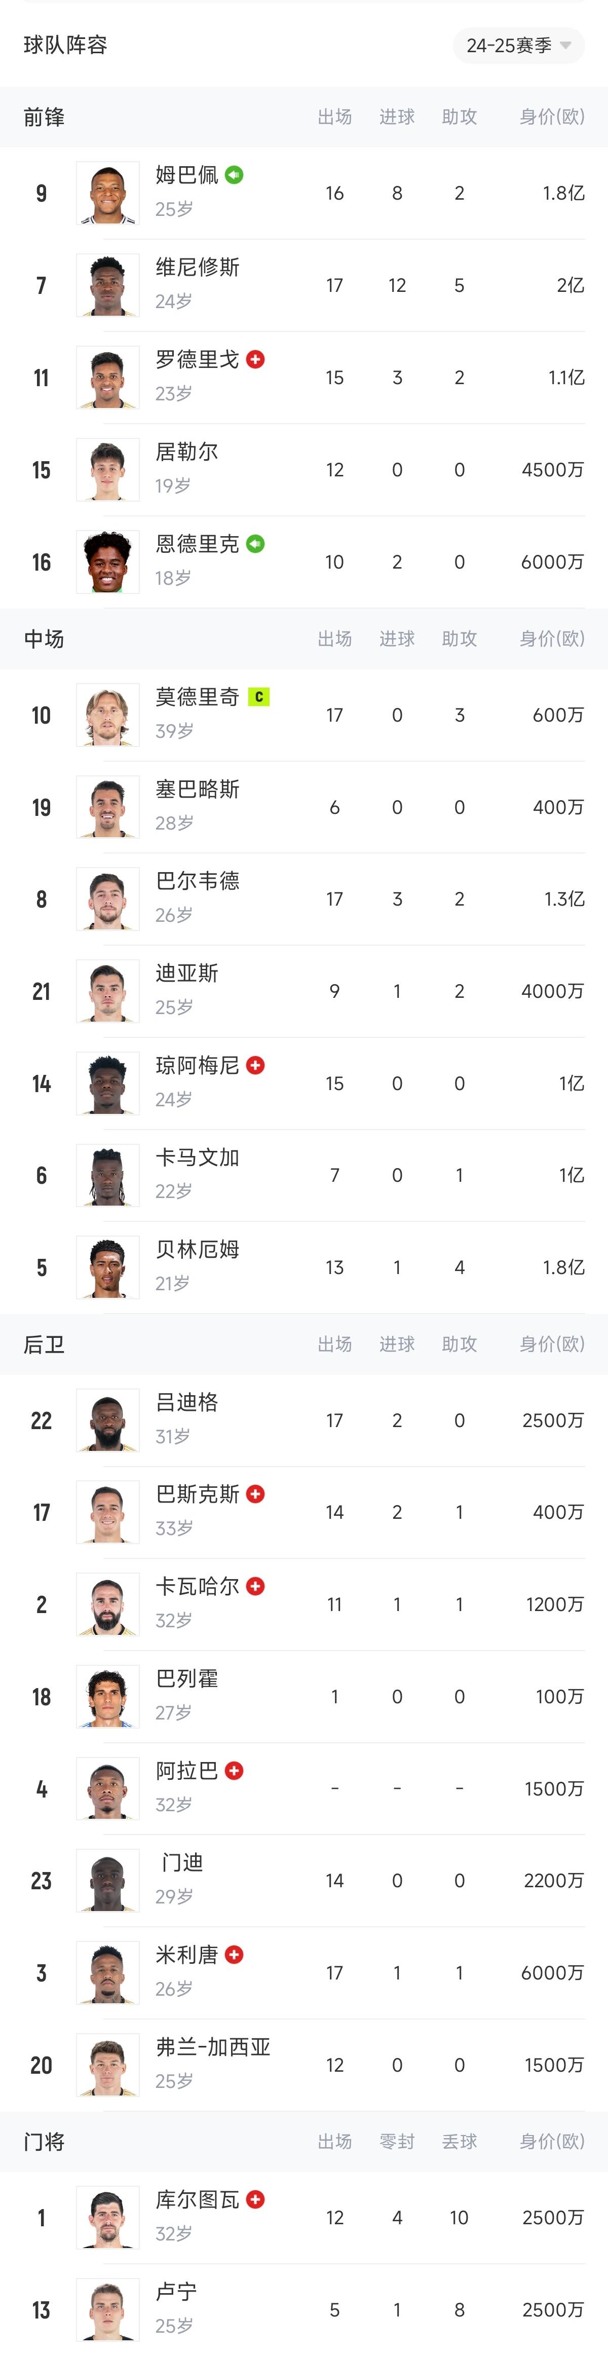Image resolution: width=608 pixels, height=2355 pixels.
Task: Click the injury icon next to 卡瓦哈尔
Action: point(256,1586)
